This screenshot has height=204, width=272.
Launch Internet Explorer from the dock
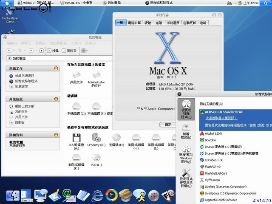click(x=97, y=195)
